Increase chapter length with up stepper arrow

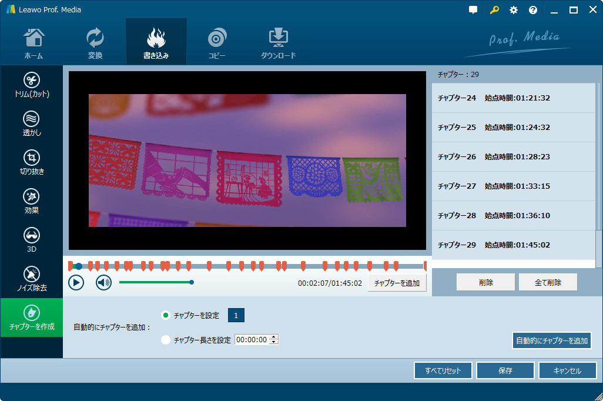(274, 337)
